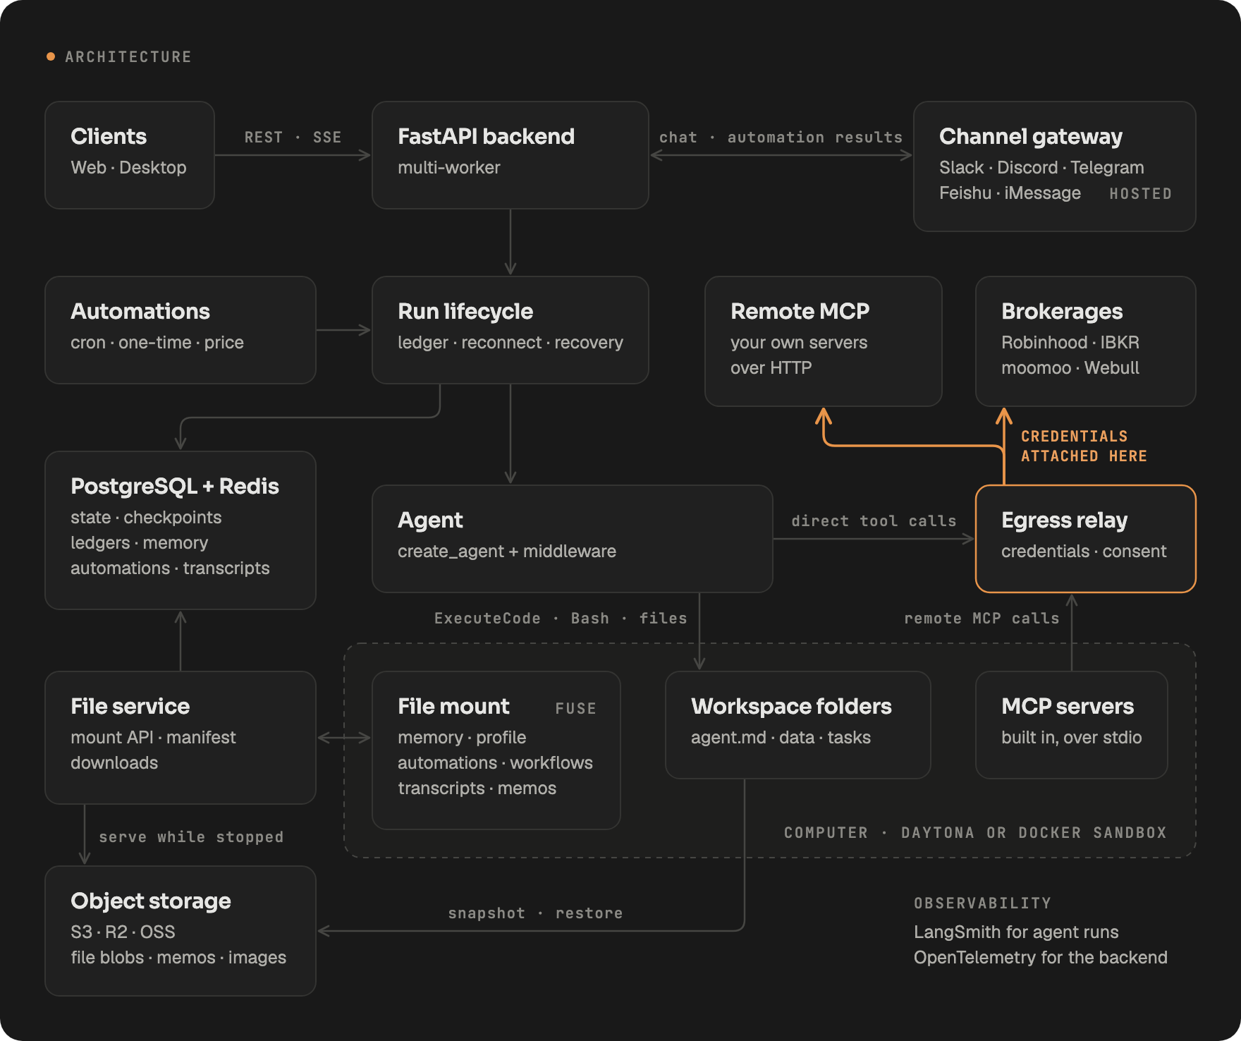Click the 'remote MCP calls' label
The height and width of the screenshot is (1041, 1241).
[x=982, y=619]
